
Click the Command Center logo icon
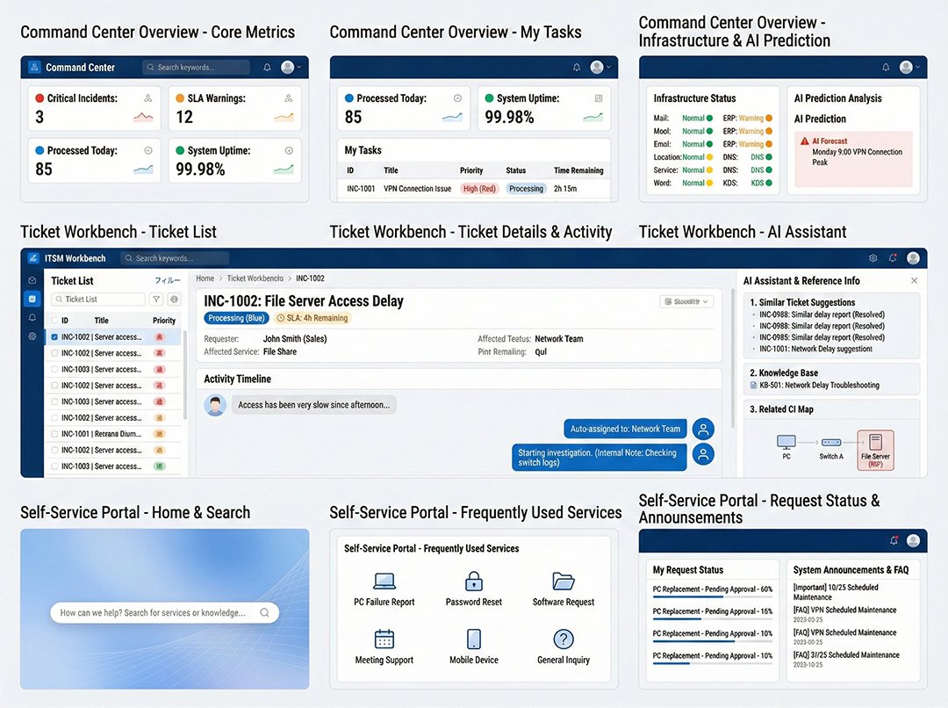pyautogui.click(x=34, y=67)
